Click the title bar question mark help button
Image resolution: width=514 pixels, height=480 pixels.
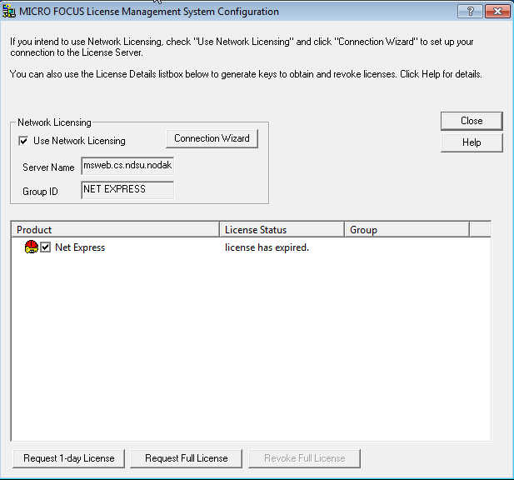tap(470, 12)
